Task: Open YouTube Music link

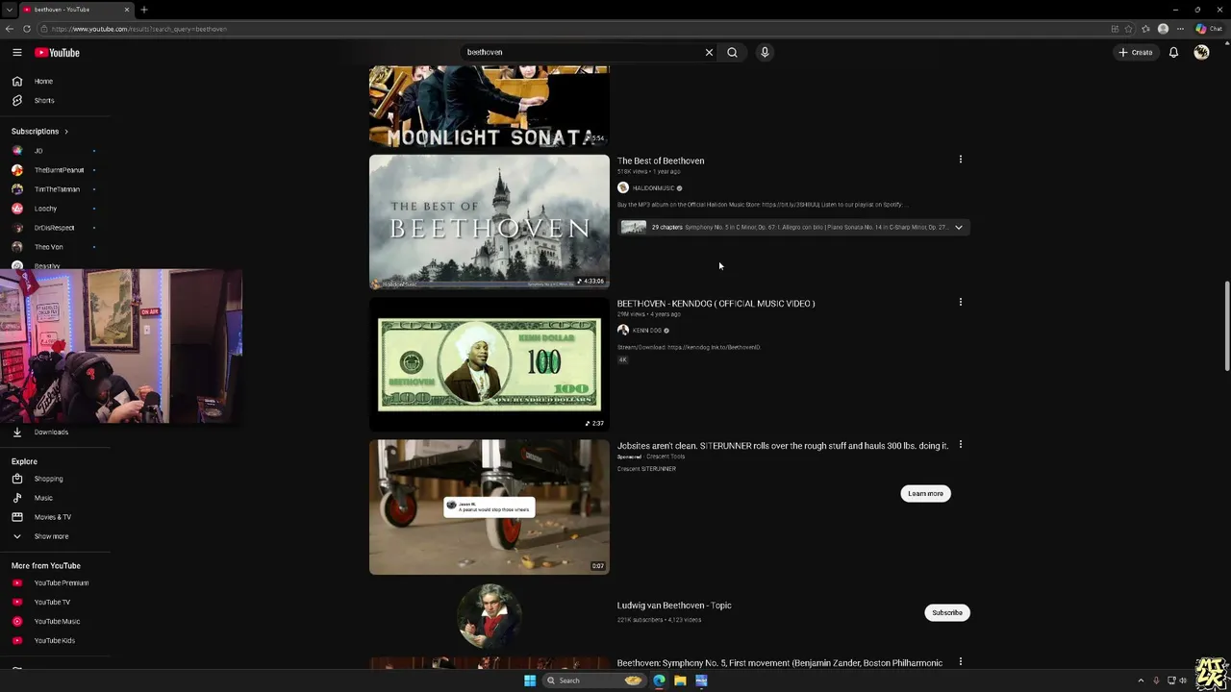Action: pos(55,622)
